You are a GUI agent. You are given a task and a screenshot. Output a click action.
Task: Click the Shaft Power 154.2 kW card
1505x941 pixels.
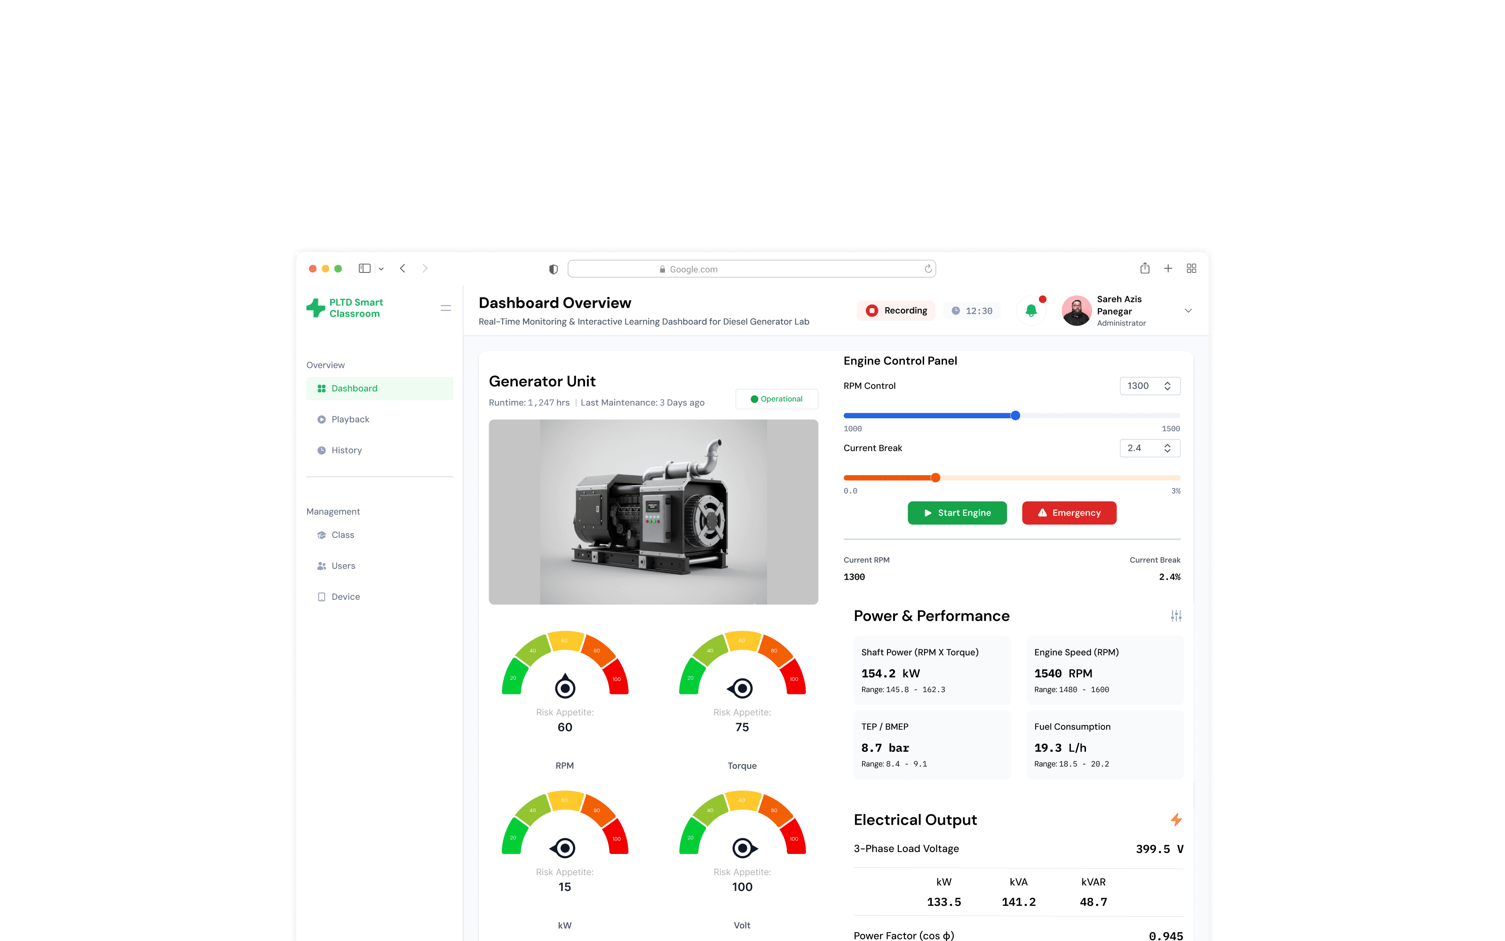point(932,670)
